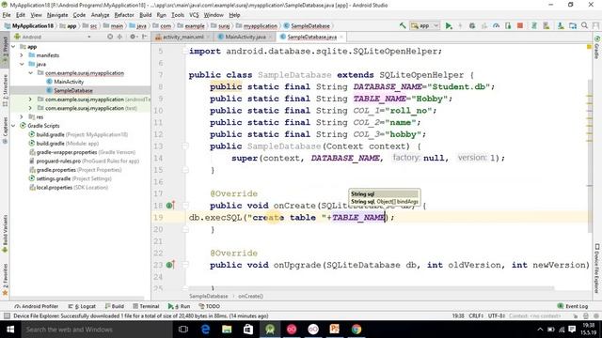Image resolution: width=602 pixels, height=338 pixels.
Task: Toggle the Build Variants side panel
Action: 5,233
